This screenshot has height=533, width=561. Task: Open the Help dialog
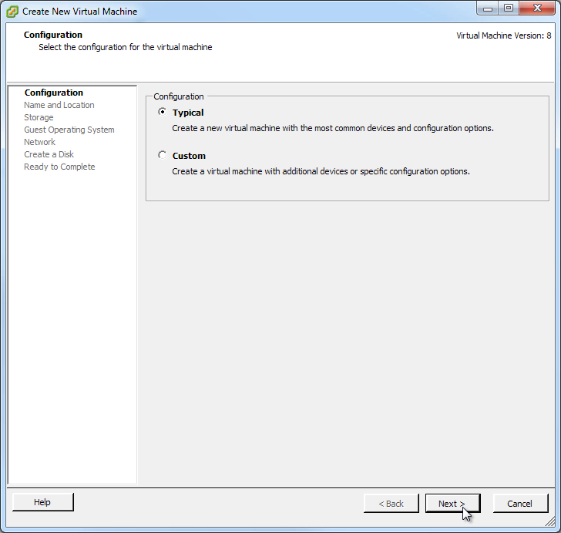click(43, 502)
